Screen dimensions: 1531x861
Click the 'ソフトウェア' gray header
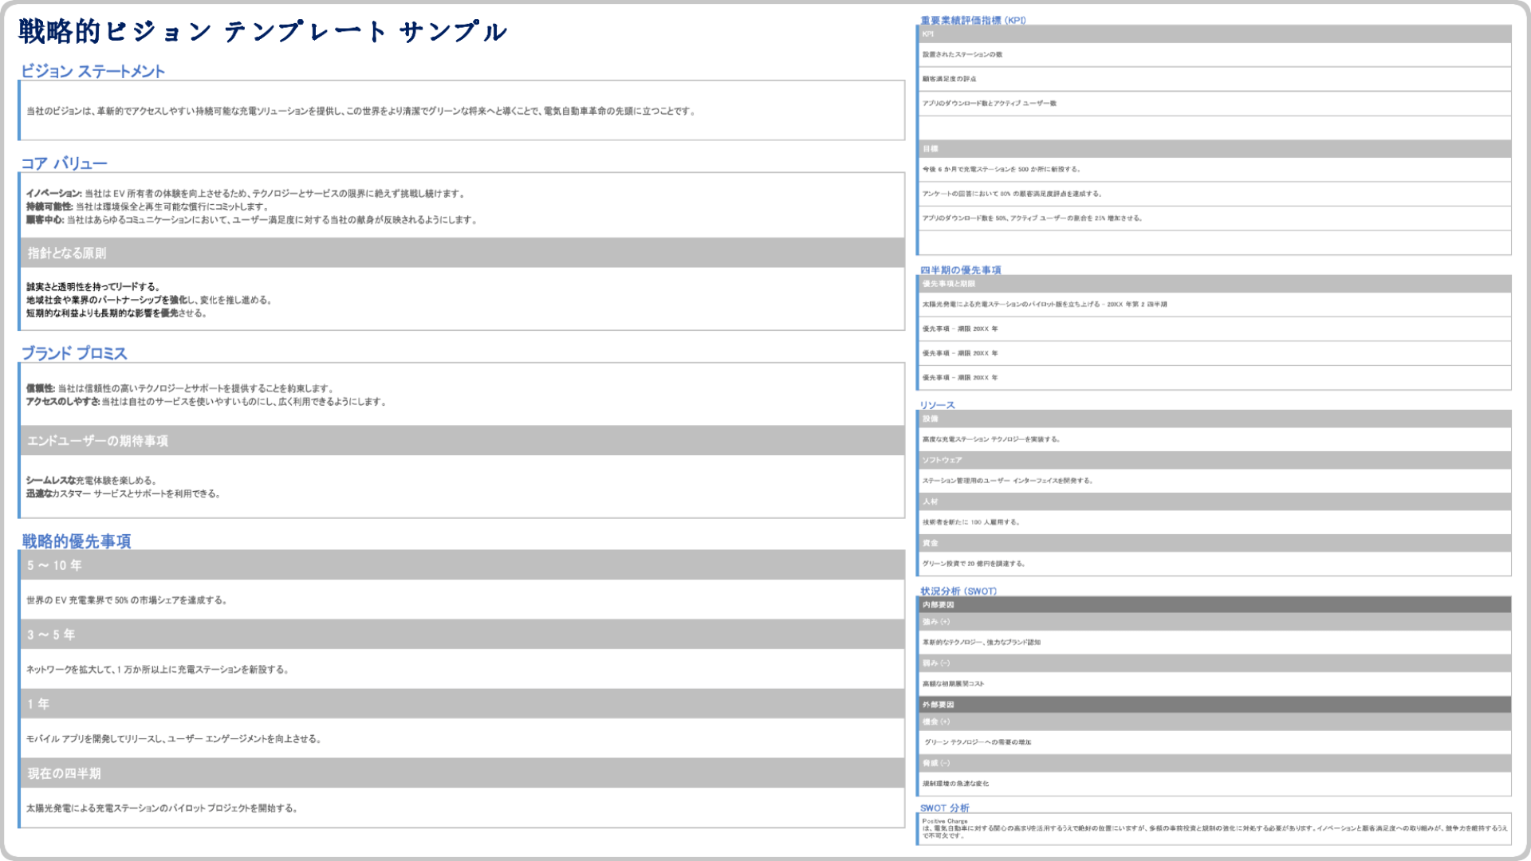point(1215,460)
